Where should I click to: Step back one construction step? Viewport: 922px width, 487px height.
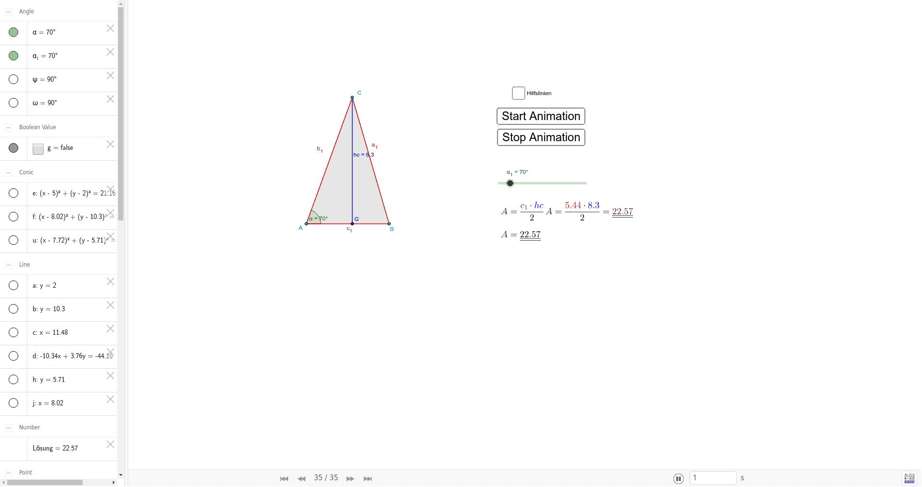click(302, 479)
